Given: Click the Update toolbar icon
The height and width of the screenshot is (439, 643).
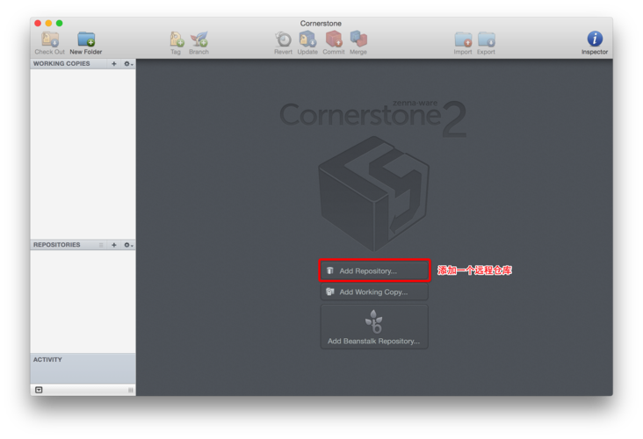Looking at the screenshot, I should tap(307, 40).
